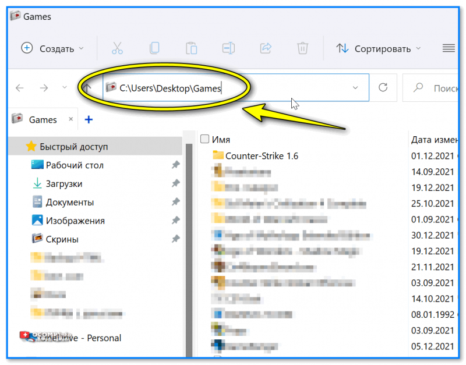Click date 21.11.2021 row
Viewport: 466px width, 365px height.
point(432,267)
